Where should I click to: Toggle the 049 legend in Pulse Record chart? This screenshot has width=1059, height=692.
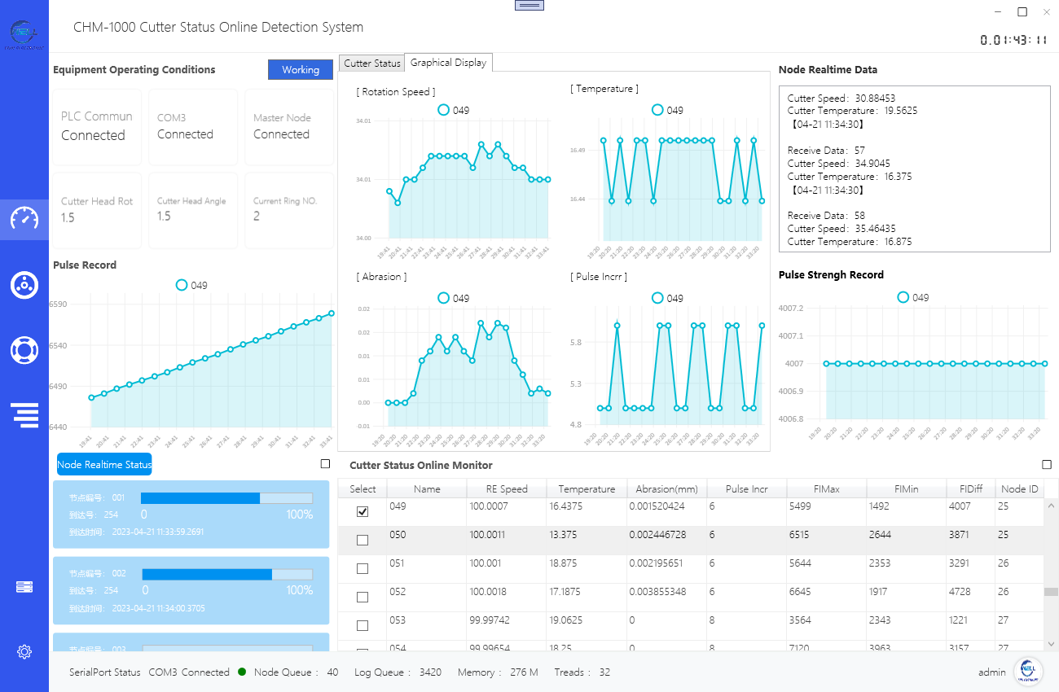point(191,285)
